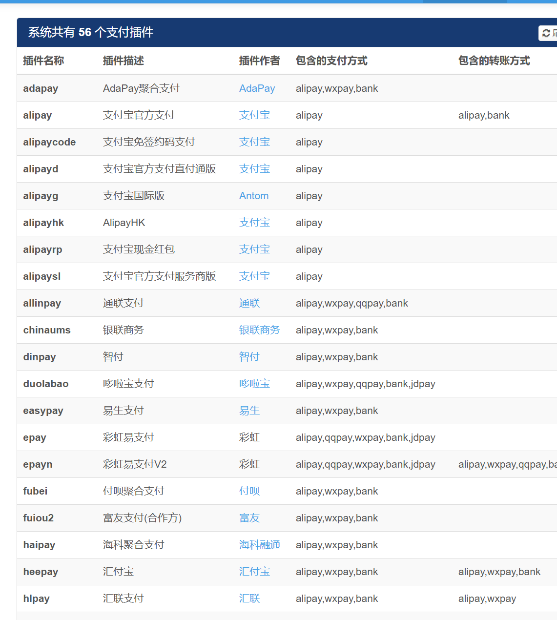Click the refresh icon in the header bar
The height and width of the screenshot is (620, 557).
point(546,33)
